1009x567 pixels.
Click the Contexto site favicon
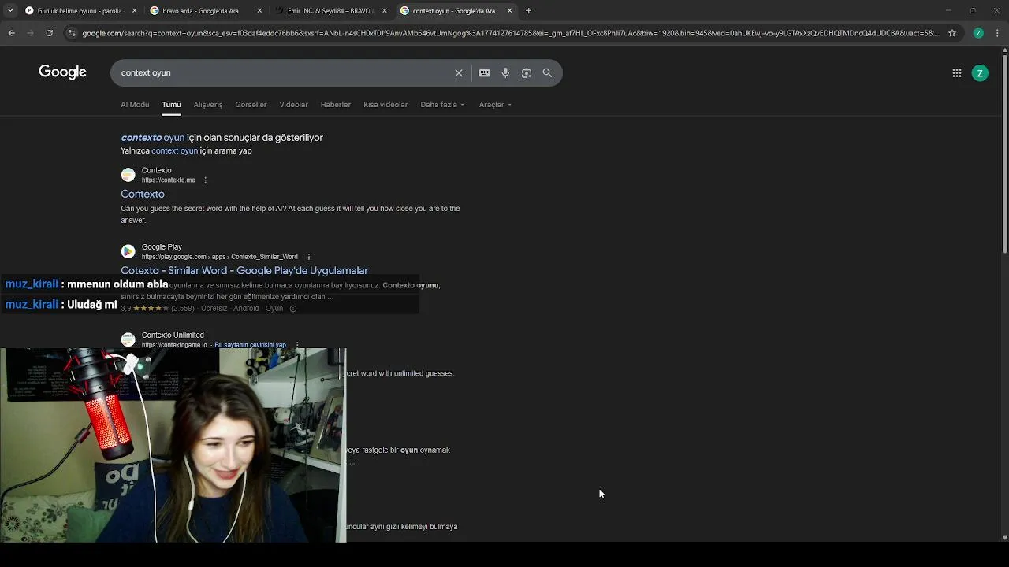tap(128, 175)
